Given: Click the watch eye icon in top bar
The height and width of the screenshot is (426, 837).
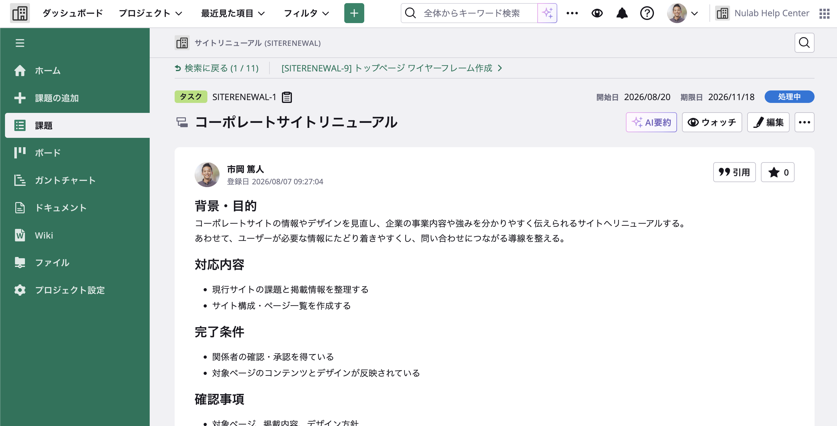Looking at the screenshot, I should 597,13.
